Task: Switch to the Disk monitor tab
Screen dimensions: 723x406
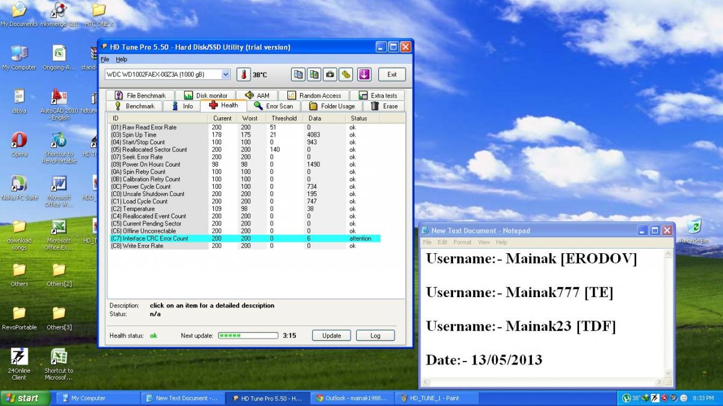Action: coord(205,95)
